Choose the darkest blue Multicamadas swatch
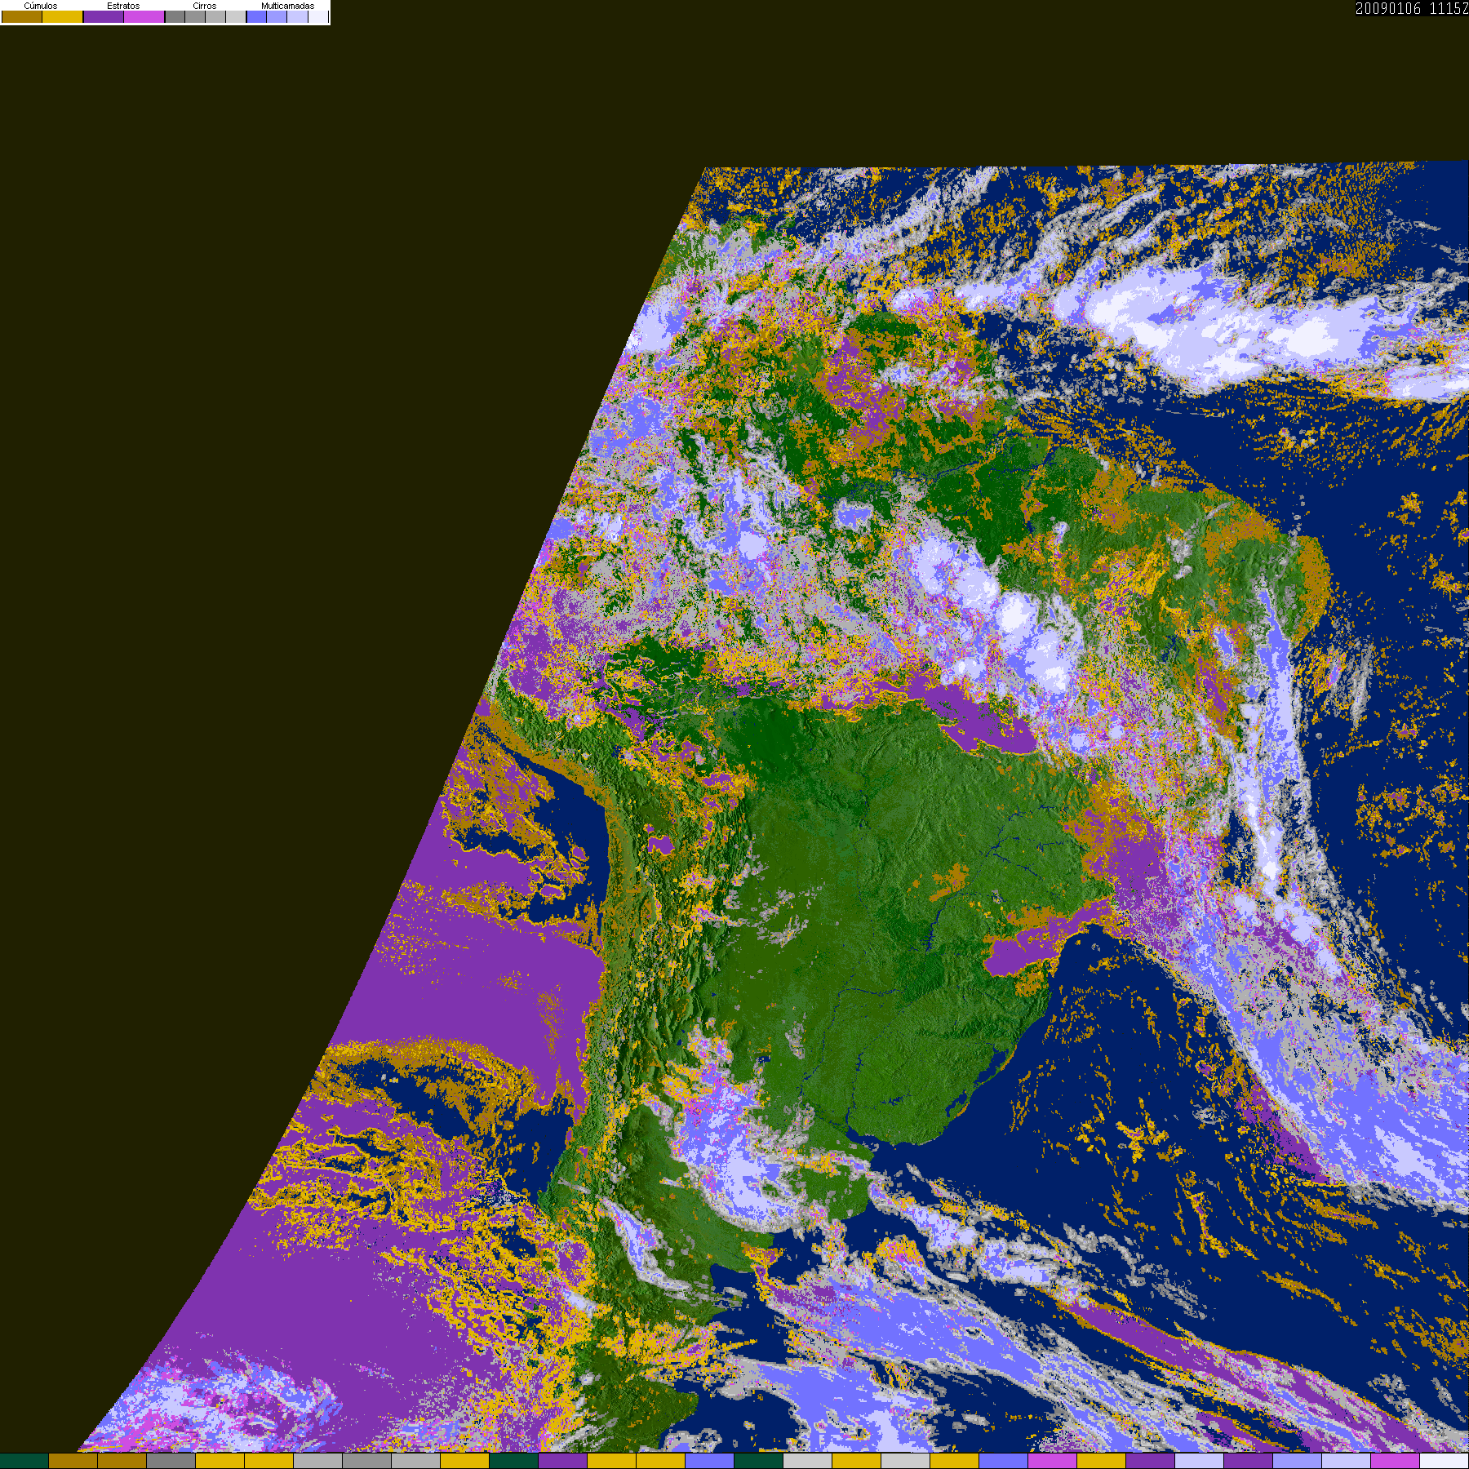Screen dimensions: 1469x1469 tap(256, 16)
